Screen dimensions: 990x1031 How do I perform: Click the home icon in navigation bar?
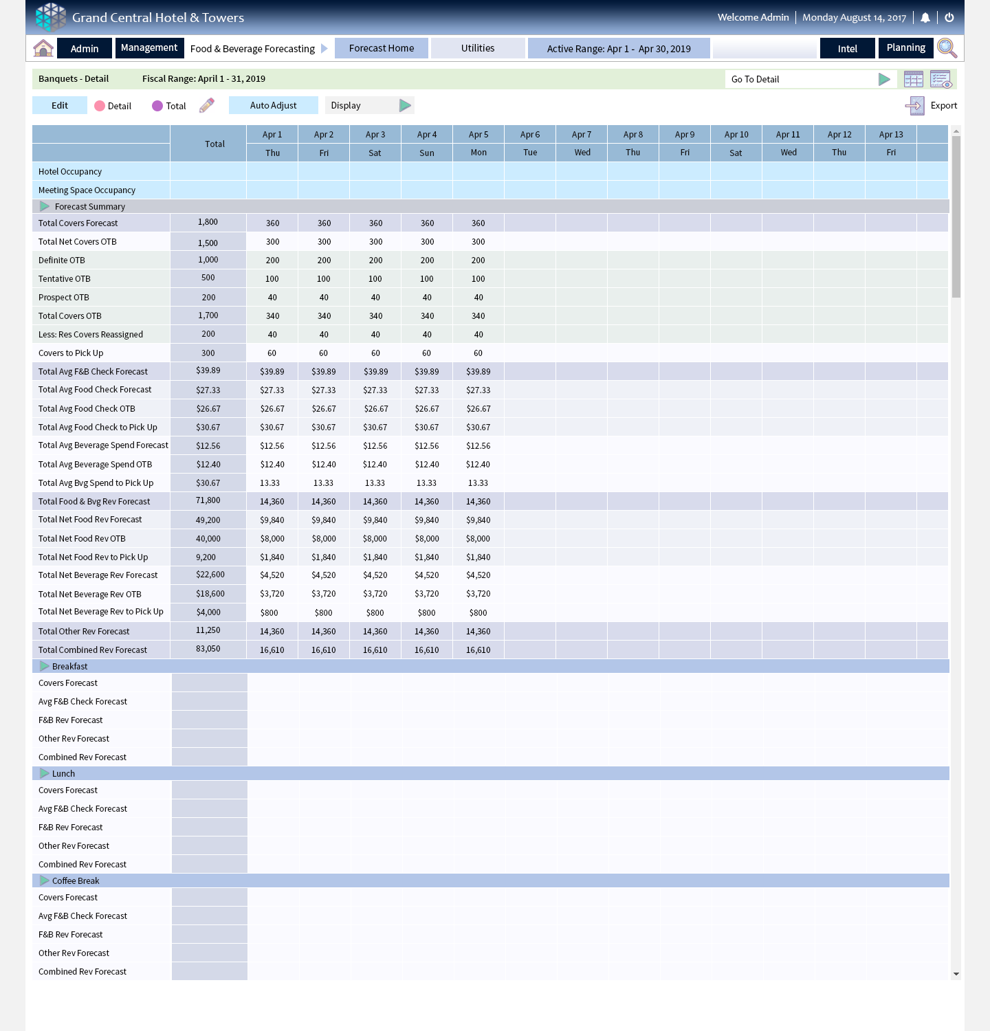point(43,48)
